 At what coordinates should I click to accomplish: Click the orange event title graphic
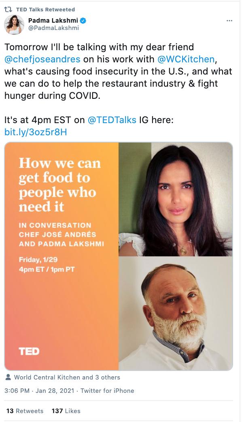pos(62,256)
